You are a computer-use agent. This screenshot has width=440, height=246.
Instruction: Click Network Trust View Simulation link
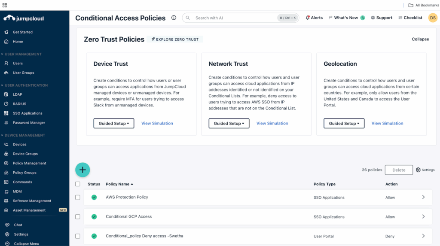(272, 123)
